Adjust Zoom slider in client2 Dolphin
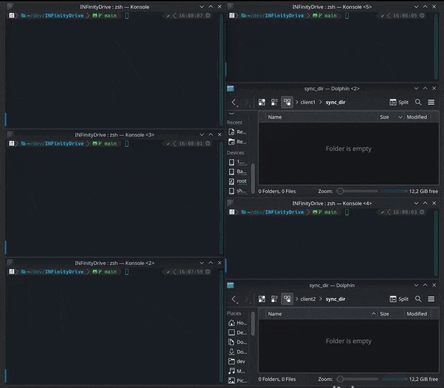 point(357,379)
